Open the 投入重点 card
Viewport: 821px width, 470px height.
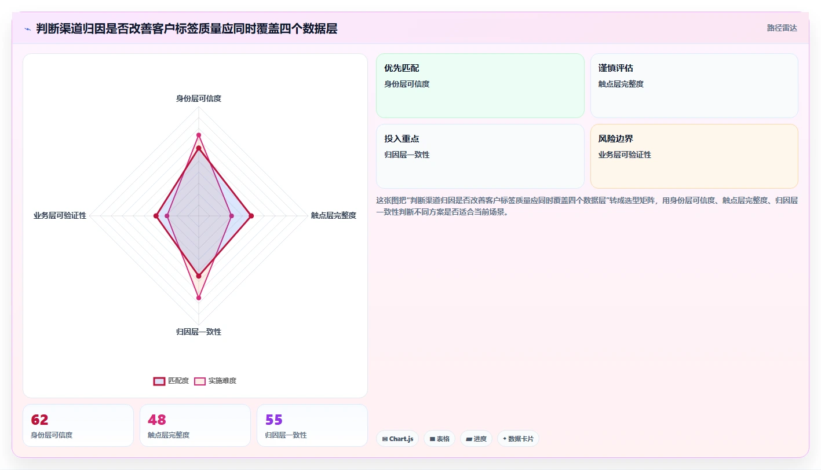(480, 156)
